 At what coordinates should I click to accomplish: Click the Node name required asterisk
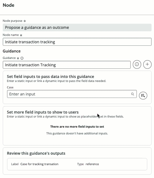click(x=21, y=35)
